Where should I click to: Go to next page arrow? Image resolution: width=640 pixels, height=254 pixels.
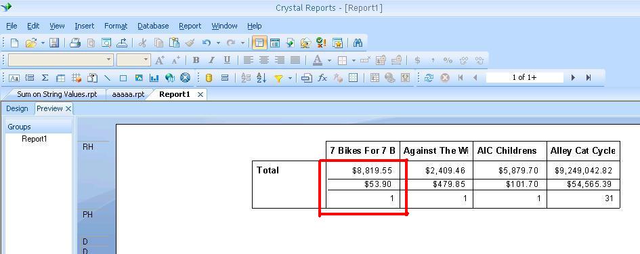(x=573, y=78)
